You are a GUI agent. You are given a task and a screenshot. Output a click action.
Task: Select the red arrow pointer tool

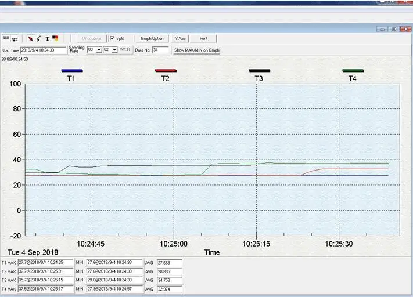tap(31, 39)
